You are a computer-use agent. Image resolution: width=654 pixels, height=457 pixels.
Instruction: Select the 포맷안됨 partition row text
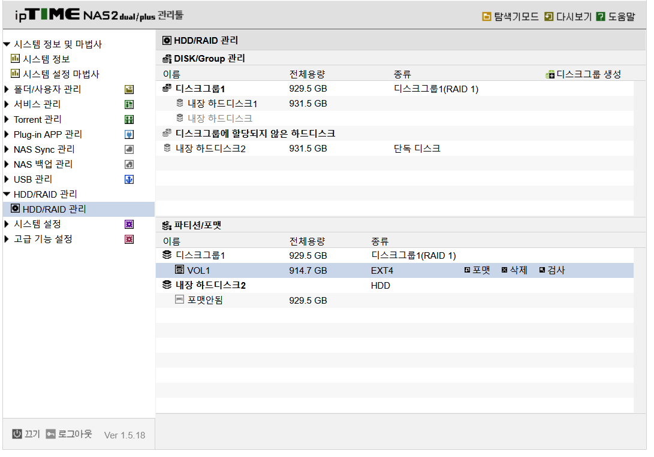(205, 300)
